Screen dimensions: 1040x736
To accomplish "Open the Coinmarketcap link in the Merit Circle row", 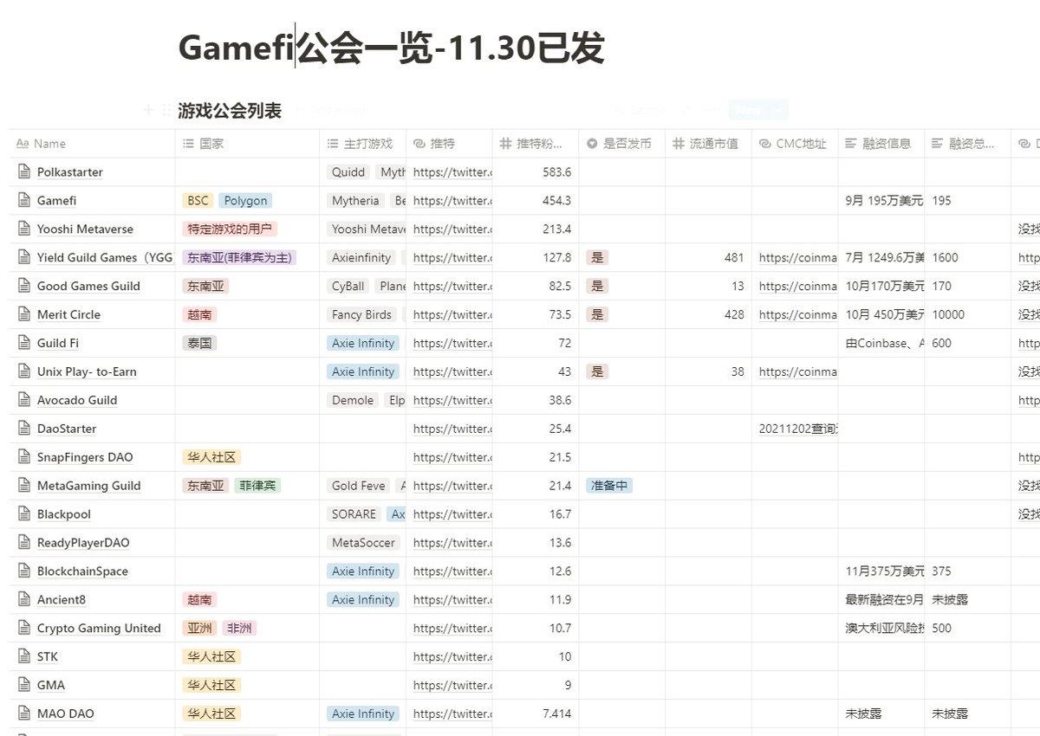I will point(798,315).
